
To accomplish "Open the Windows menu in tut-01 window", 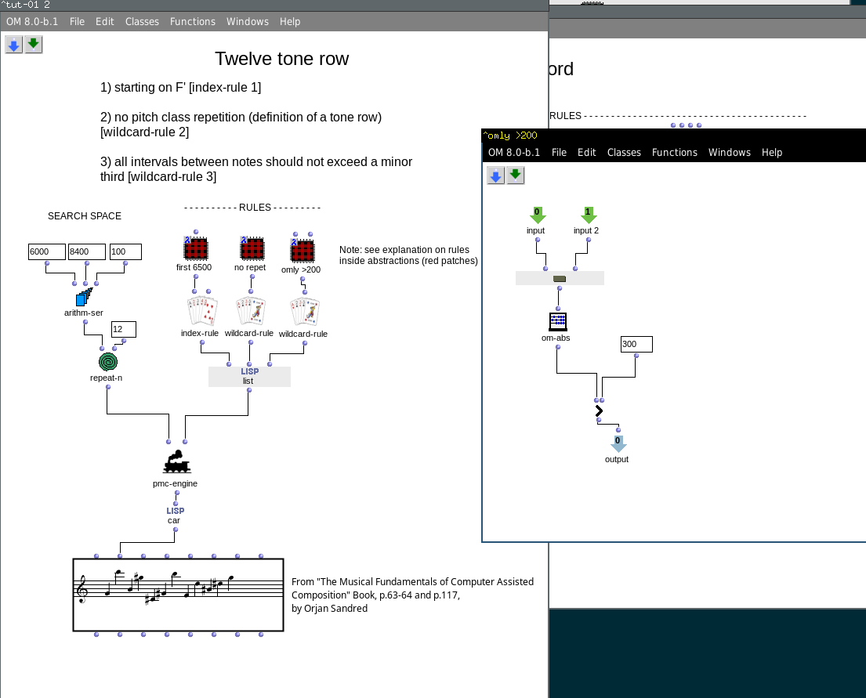I will tap(247, 22).
